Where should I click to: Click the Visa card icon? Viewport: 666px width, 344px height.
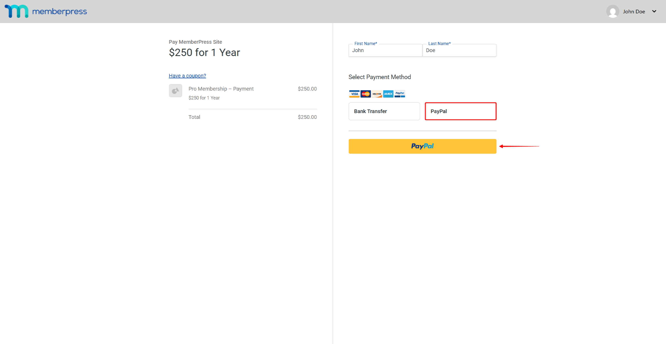[x=354, y=94]
